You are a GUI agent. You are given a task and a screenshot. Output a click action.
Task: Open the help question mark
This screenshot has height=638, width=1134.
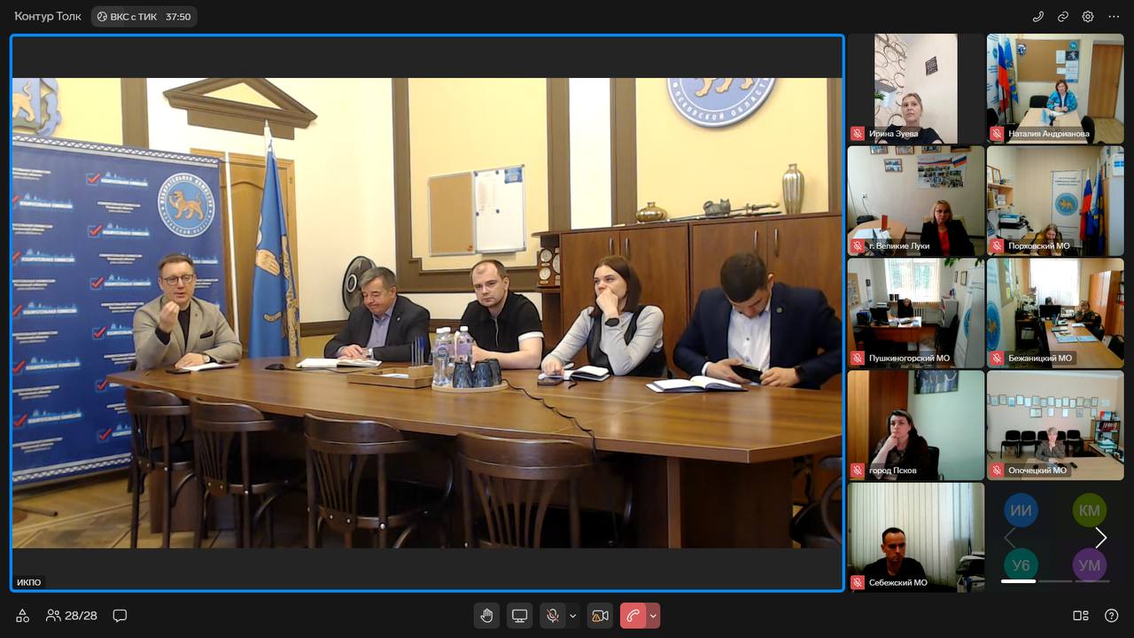[1111, 616]
